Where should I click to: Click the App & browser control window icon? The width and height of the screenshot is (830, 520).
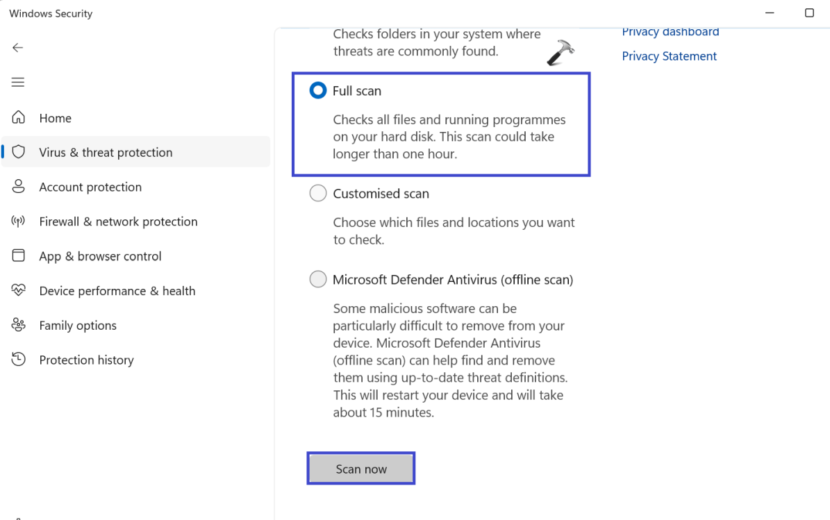coord(19,255)
